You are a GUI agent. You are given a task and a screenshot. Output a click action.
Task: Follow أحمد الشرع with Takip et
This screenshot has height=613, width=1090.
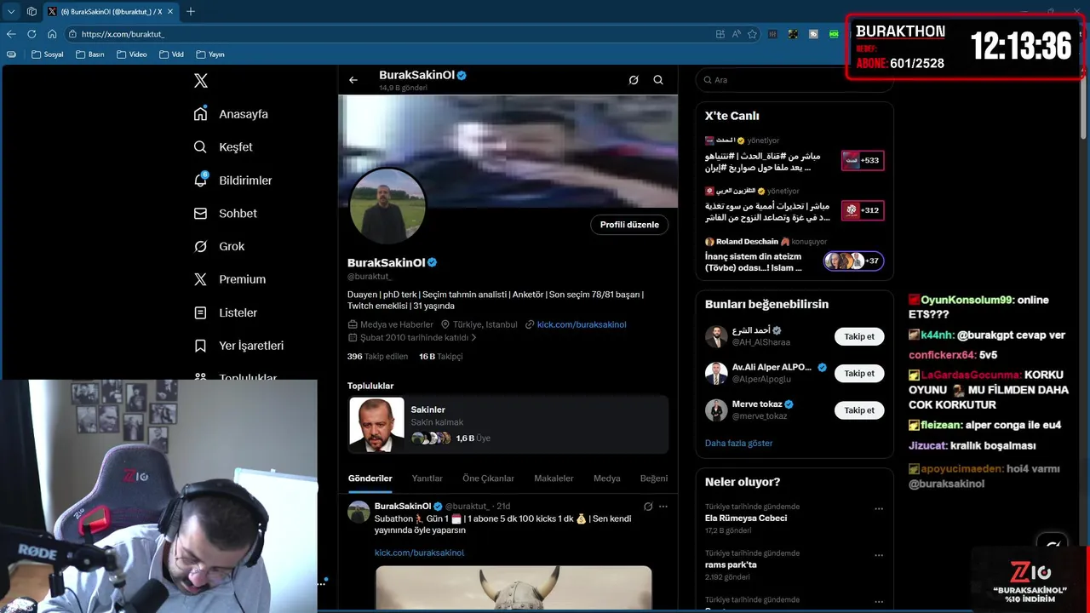tap(859, 336)
